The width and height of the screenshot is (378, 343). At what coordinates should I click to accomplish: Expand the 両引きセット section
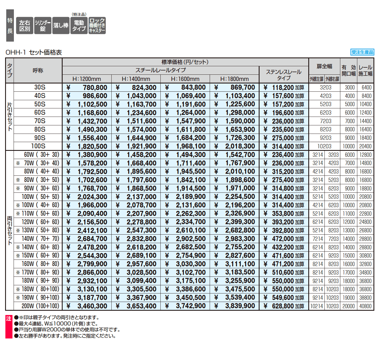[x=10, y=230]
